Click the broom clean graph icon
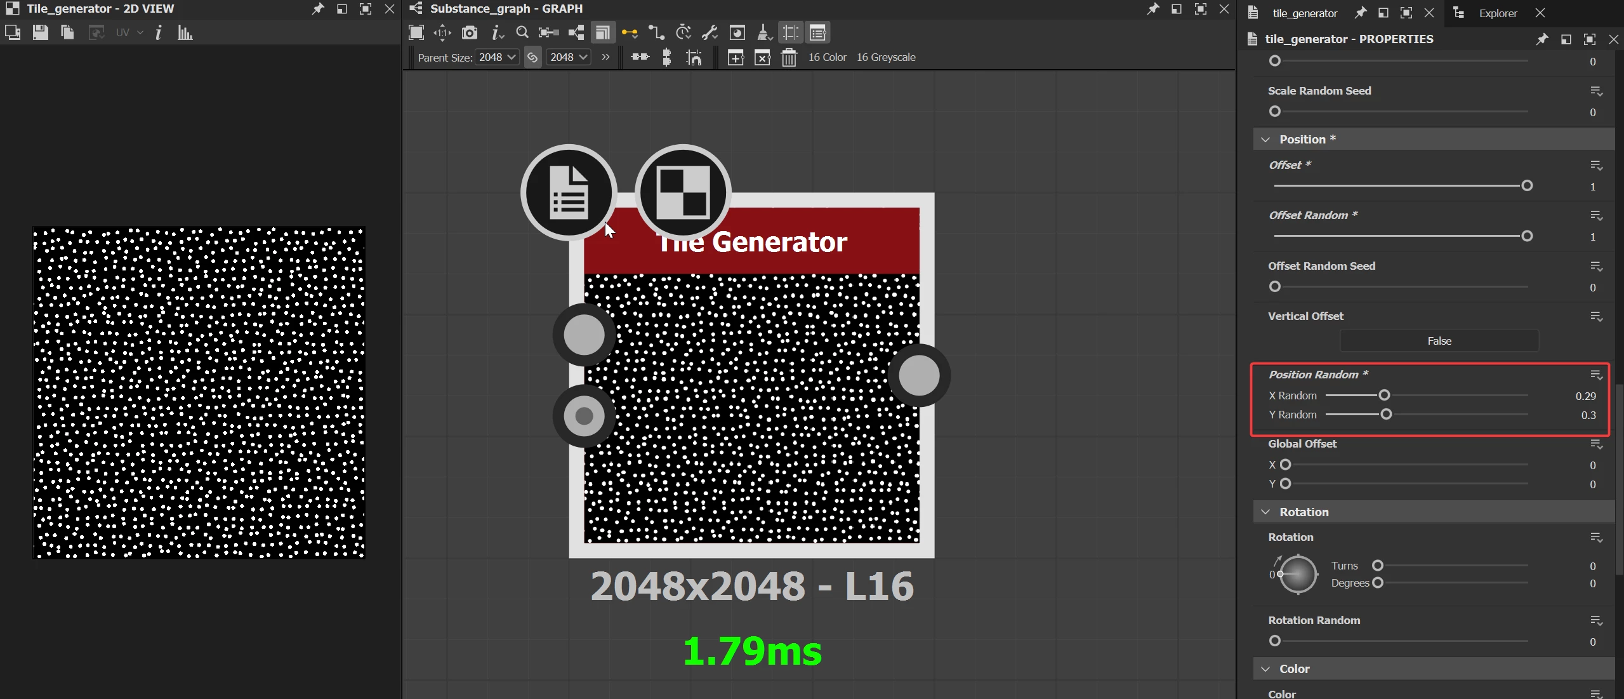 (x=764, y=32)
